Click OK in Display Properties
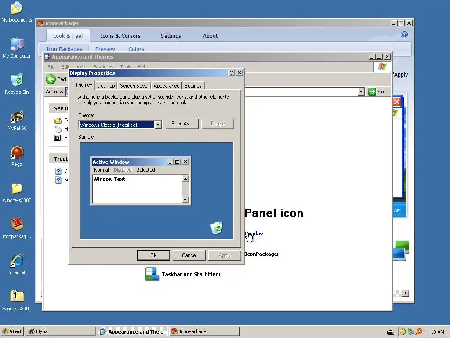Viewport: 450px width, 338px height. [153, 255]
